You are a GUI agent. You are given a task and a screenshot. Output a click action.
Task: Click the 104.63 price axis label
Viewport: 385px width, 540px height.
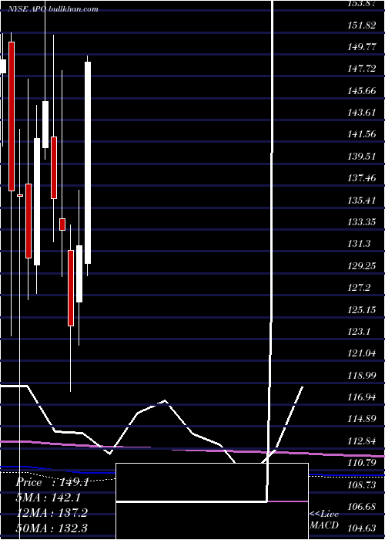[x=362, y=528]
